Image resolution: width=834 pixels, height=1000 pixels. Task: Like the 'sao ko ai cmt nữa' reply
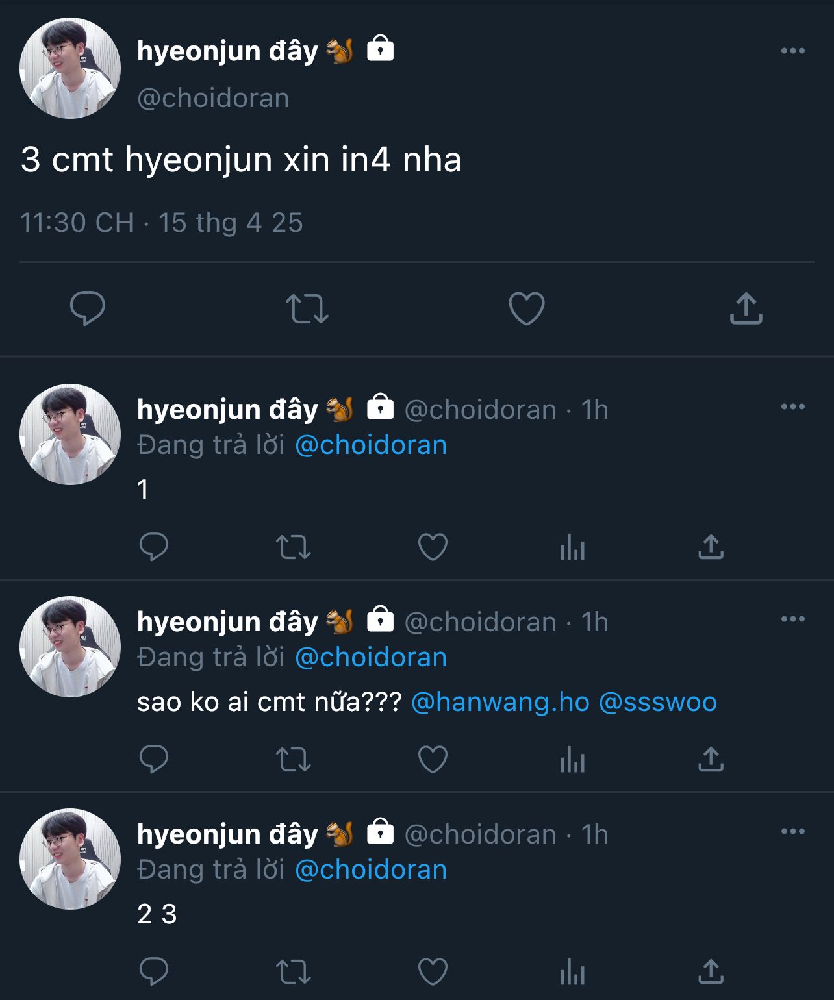[433, 759]
